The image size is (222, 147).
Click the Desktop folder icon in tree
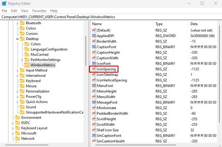(22, 38)
